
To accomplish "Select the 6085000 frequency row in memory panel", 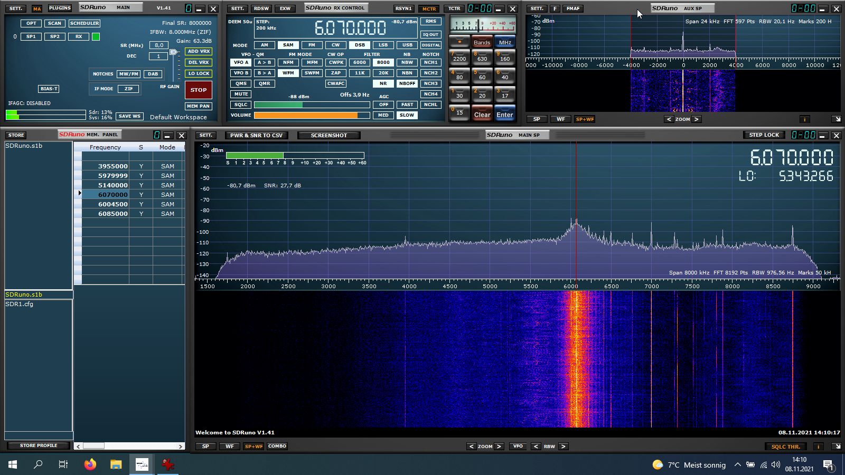I will [112, 214].
